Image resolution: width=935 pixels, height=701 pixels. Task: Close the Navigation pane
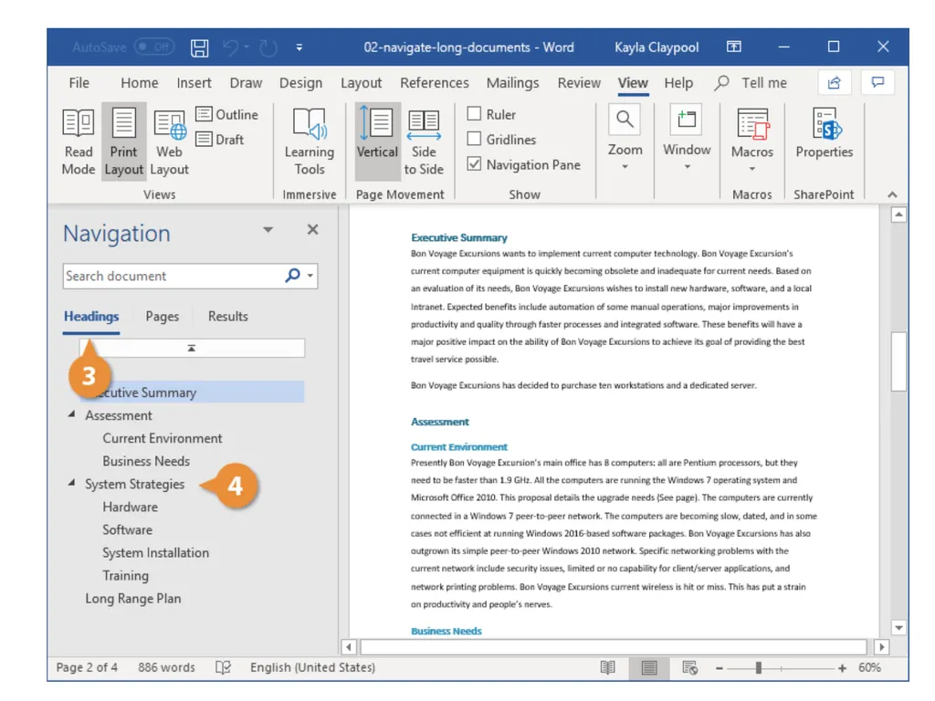(x=312, y=229)
